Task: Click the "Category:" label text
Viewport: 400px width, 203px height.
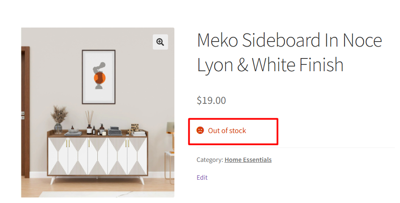Action: [210, 160]
